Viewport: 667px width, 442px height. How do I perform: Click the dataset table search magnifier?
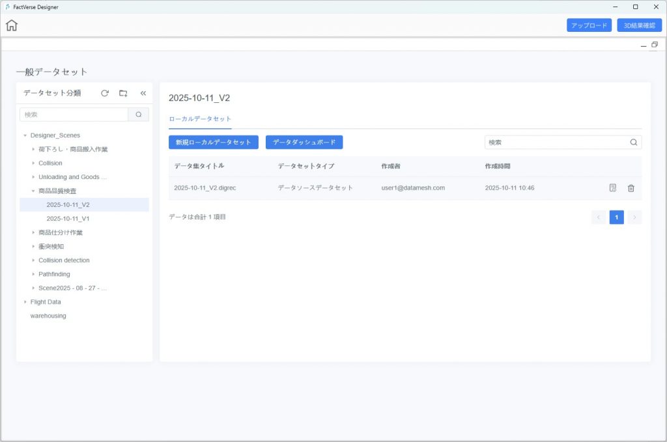[x=633, y=143]
